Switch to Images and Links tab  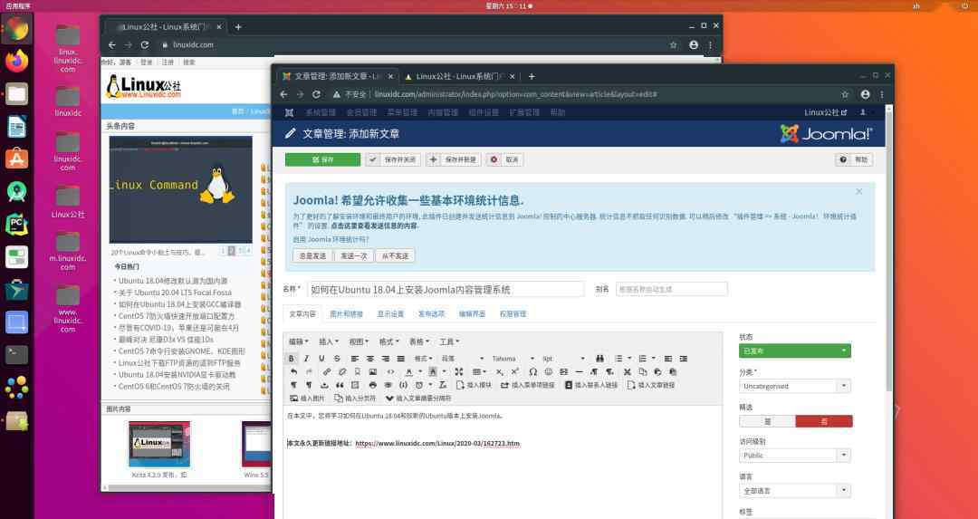(x=346, y=313)
